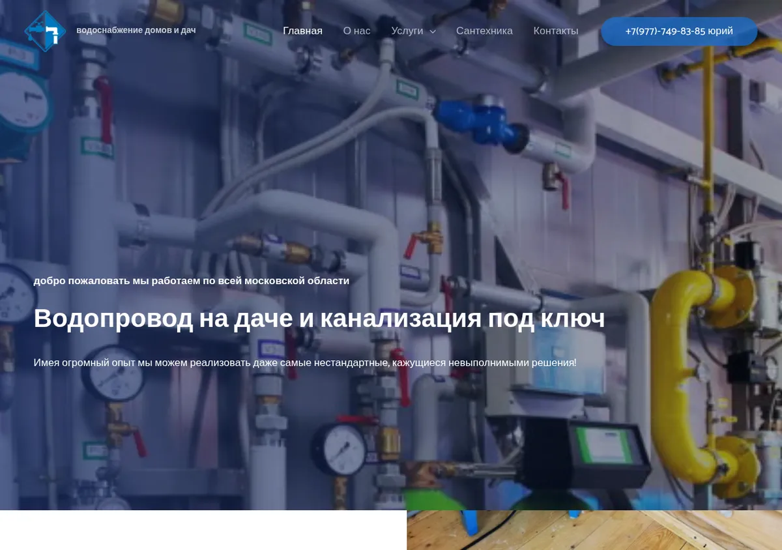Click the blue diamond faucet logo

click(45, 31)
